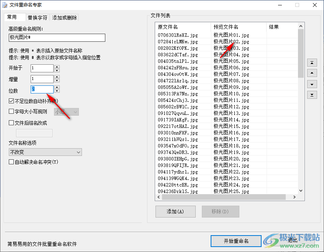Click the horizontal scroll left arrow
The height and width of the screenshot is (252, 324).
pos(159,197)
